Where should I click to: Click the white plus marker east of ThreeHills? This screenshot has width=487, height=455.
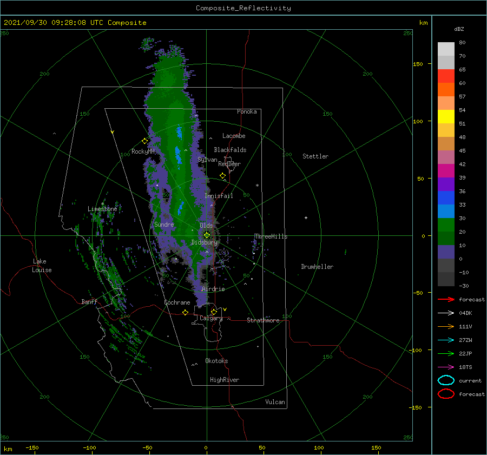click(x=306, y=217)
